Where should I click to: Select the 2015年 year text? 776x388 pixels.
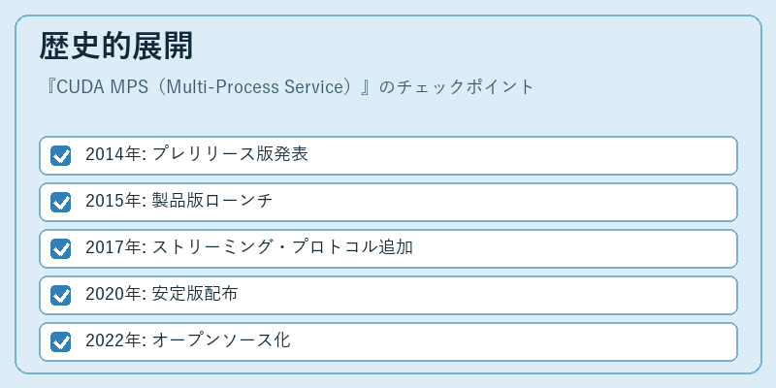(113, 201)
